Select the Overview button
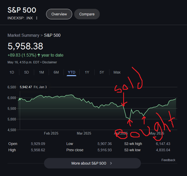The image size is (187, 176). pyautogui.click(x=59, y=14)
